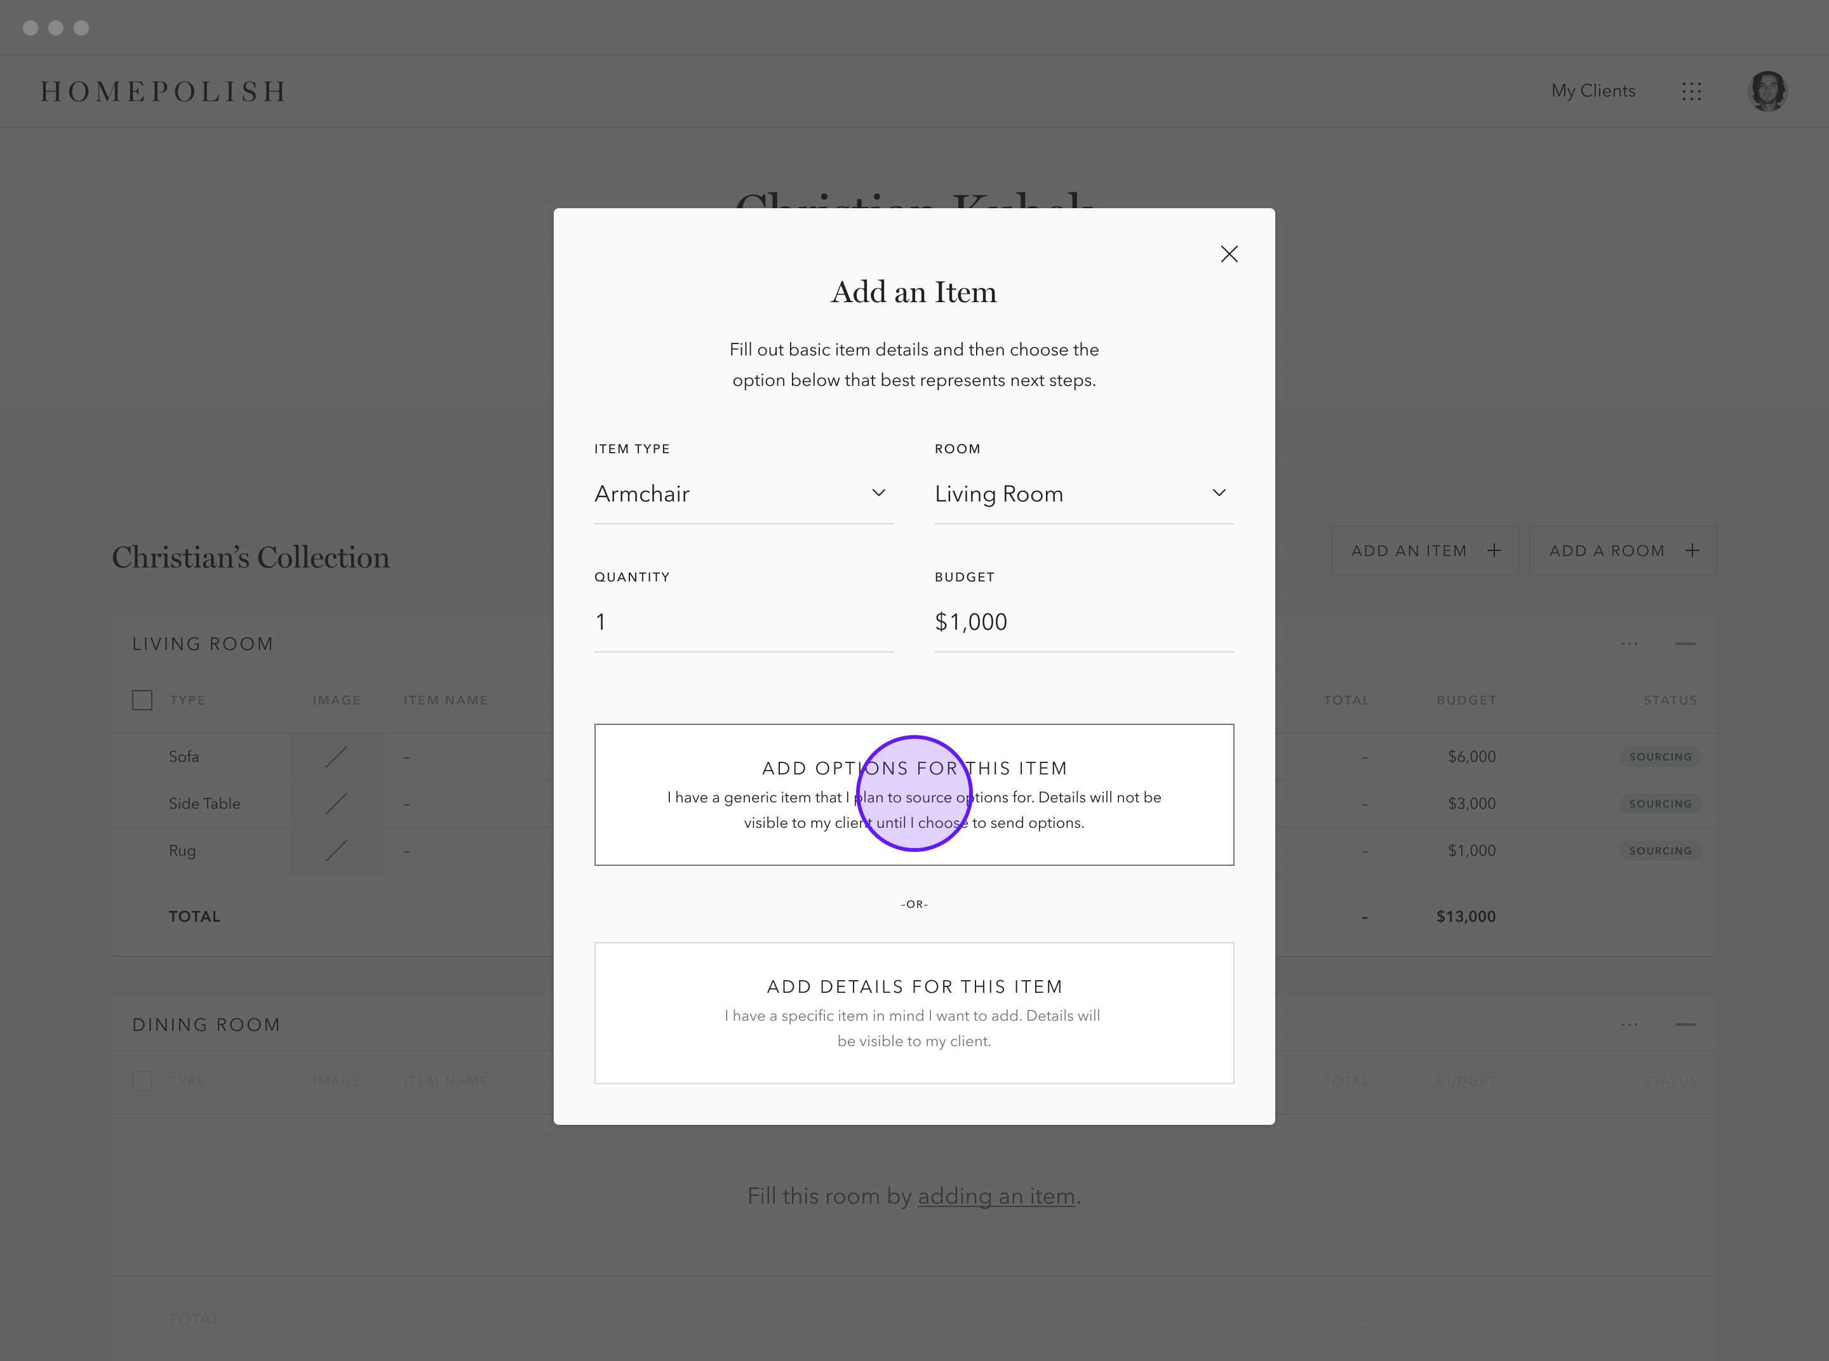The width and height of the screenshot is (1829, 1361).
Task: Click the Living Room Budget column header
Action: pyautogui.click(x=1466, y=700)
